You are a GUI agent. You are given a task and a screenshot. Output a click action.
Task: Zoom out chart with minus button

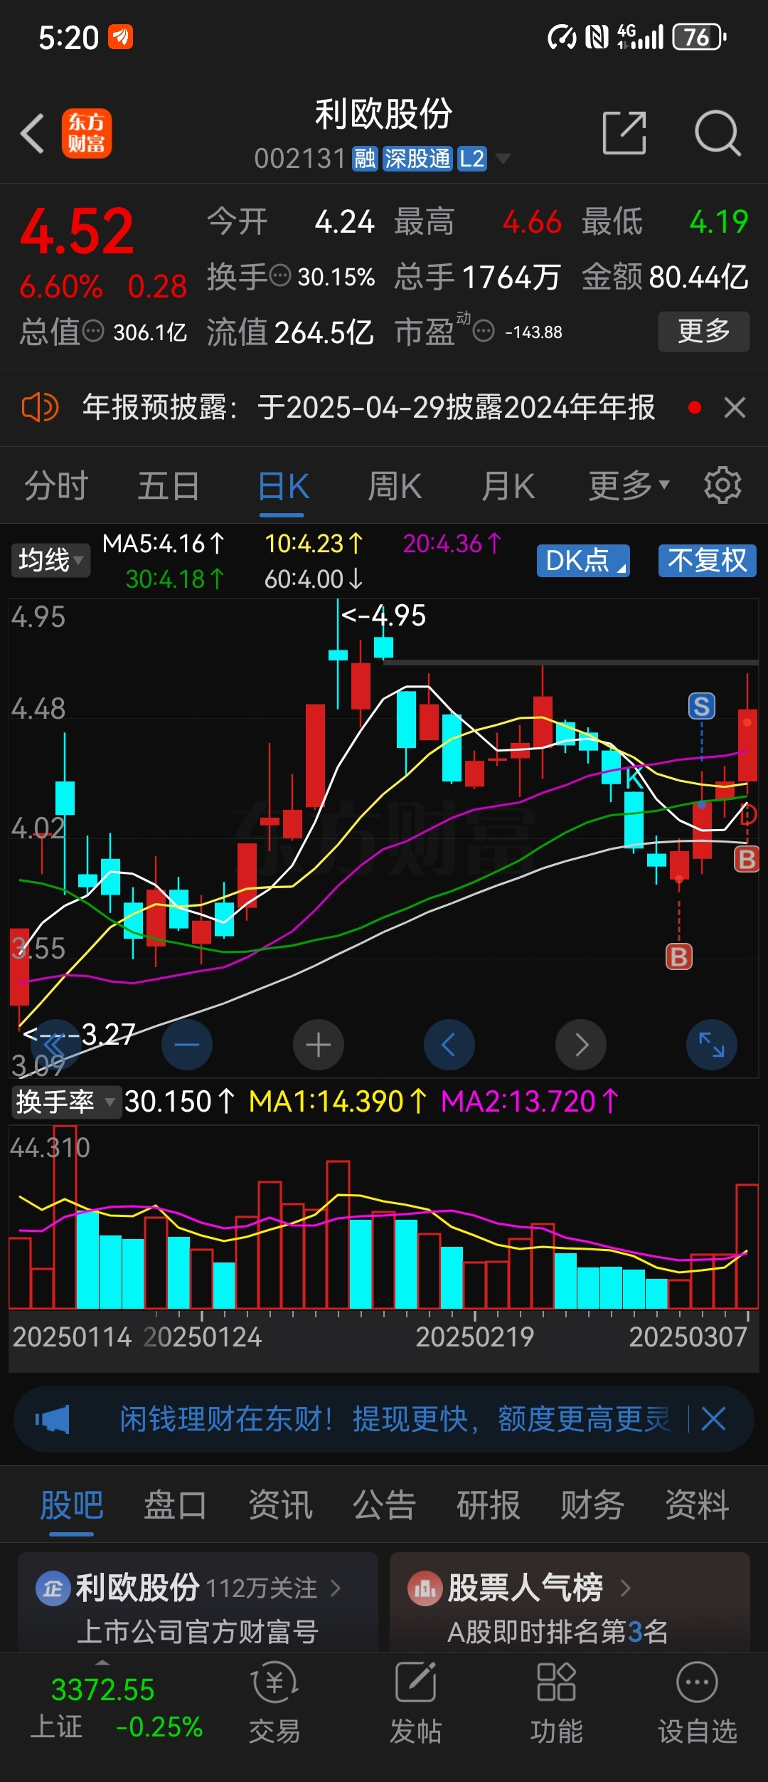pos(187,1045)
